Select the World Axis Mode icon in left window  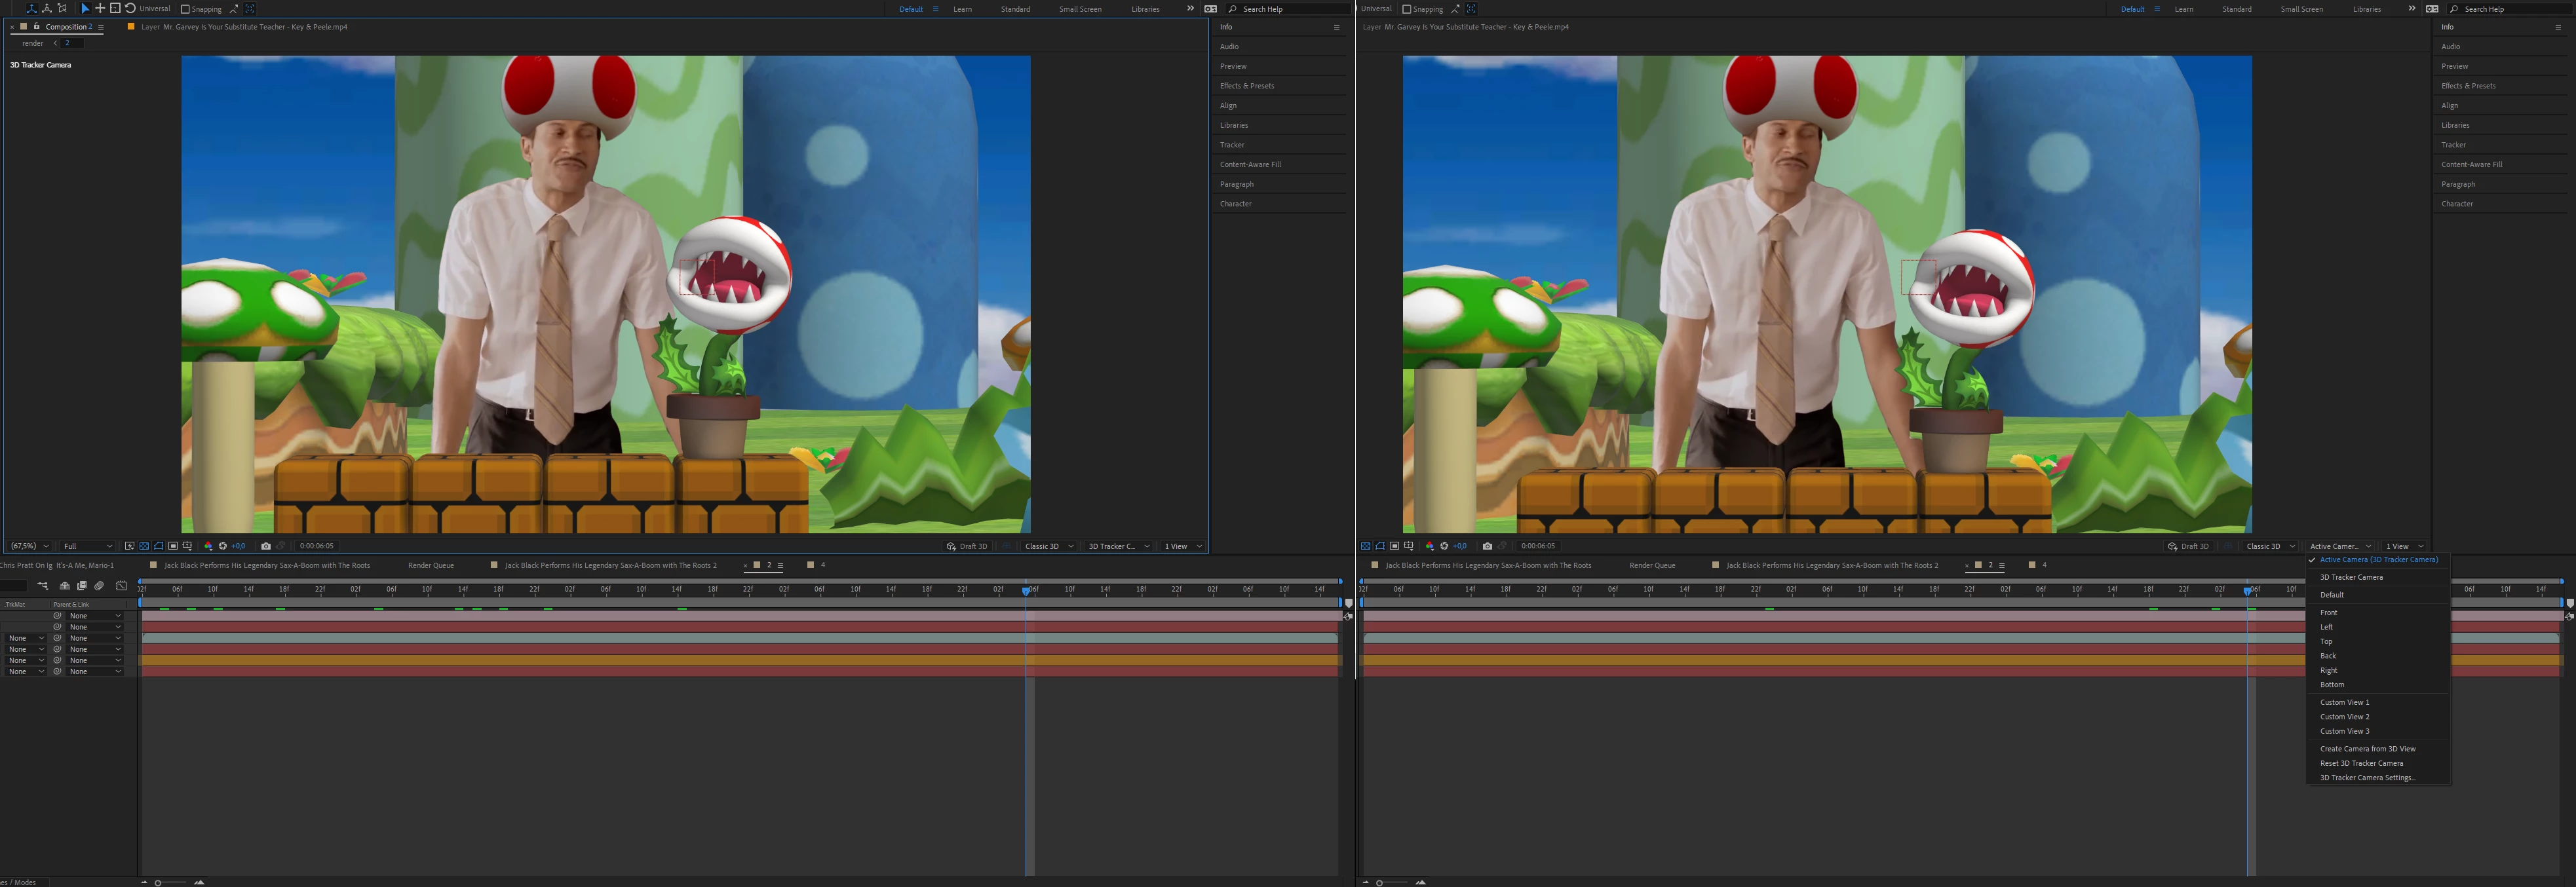47,8
